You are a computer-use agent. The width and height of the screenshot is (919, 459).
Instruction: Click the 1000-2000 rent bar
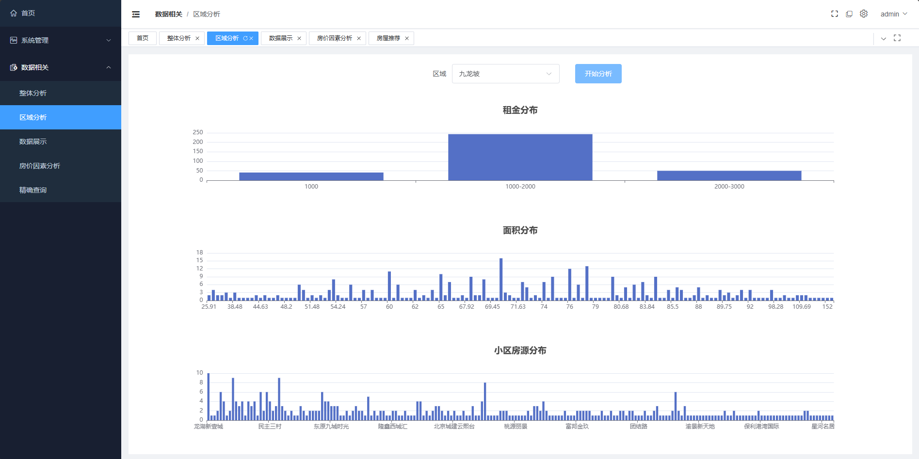pyautogui.click(x=520, y=158)
